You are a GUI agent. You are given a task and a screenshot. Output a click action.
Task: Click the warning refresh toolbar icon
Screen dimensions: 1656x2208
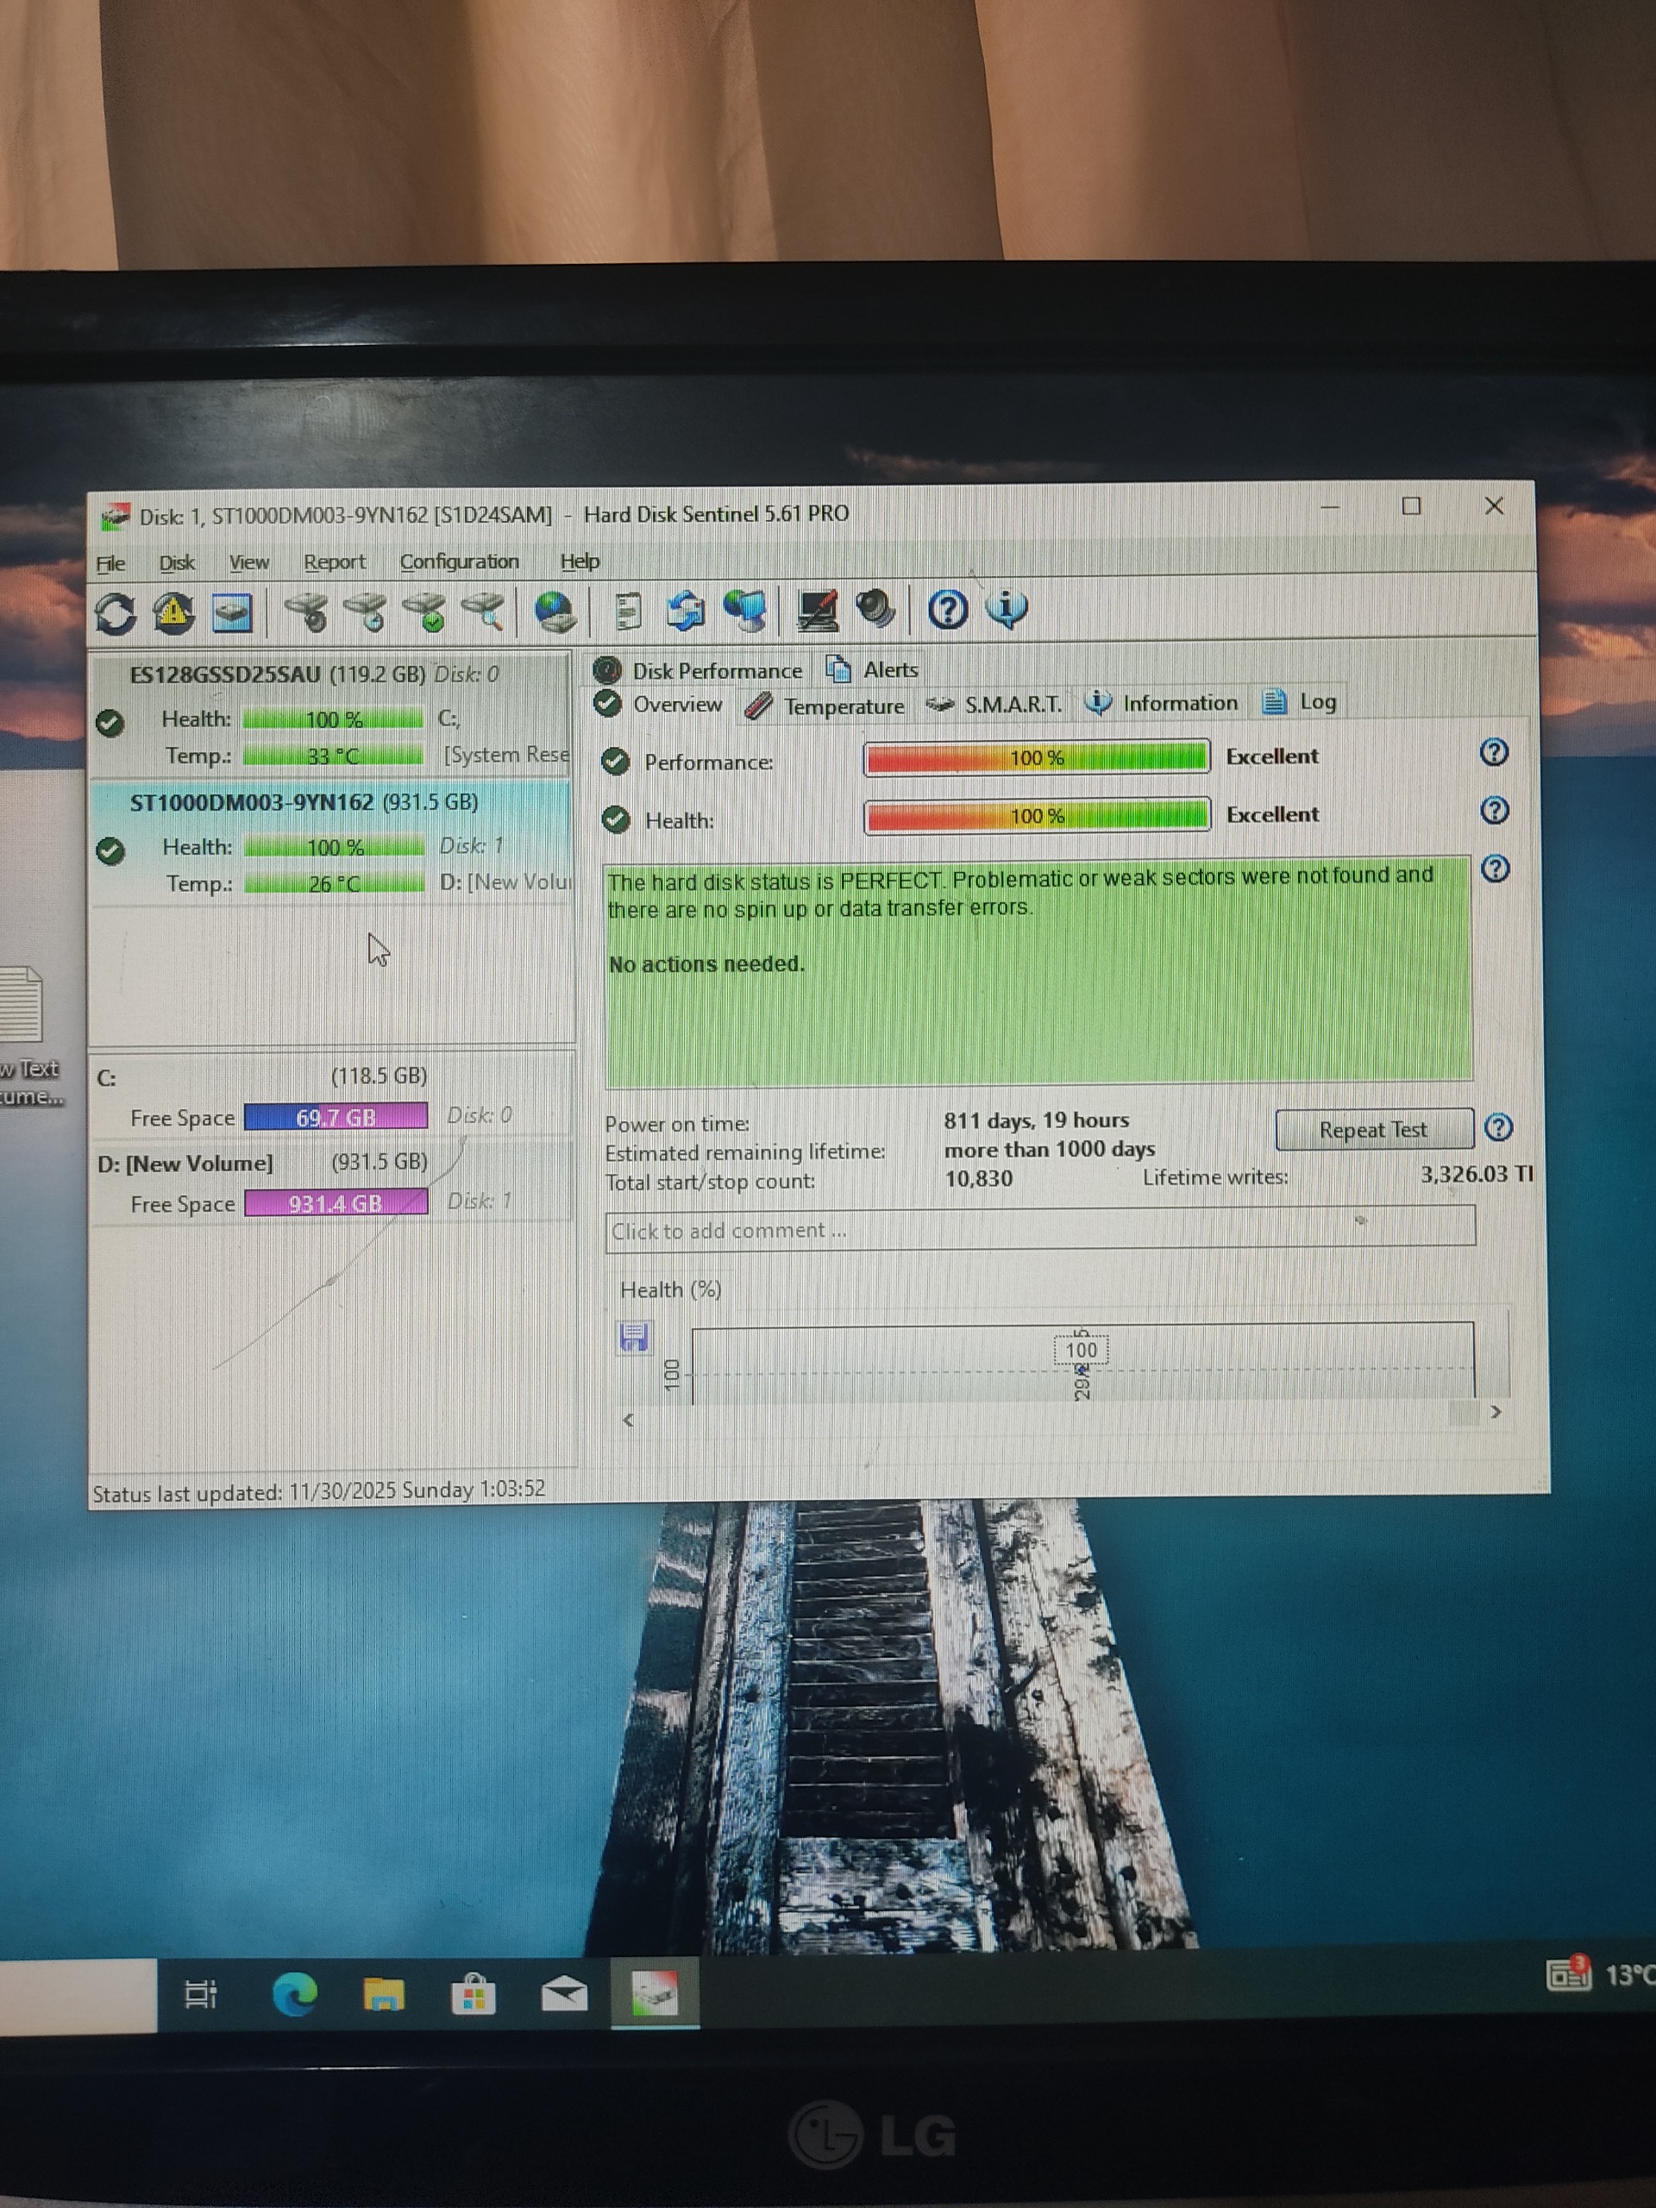click(173, 613)
